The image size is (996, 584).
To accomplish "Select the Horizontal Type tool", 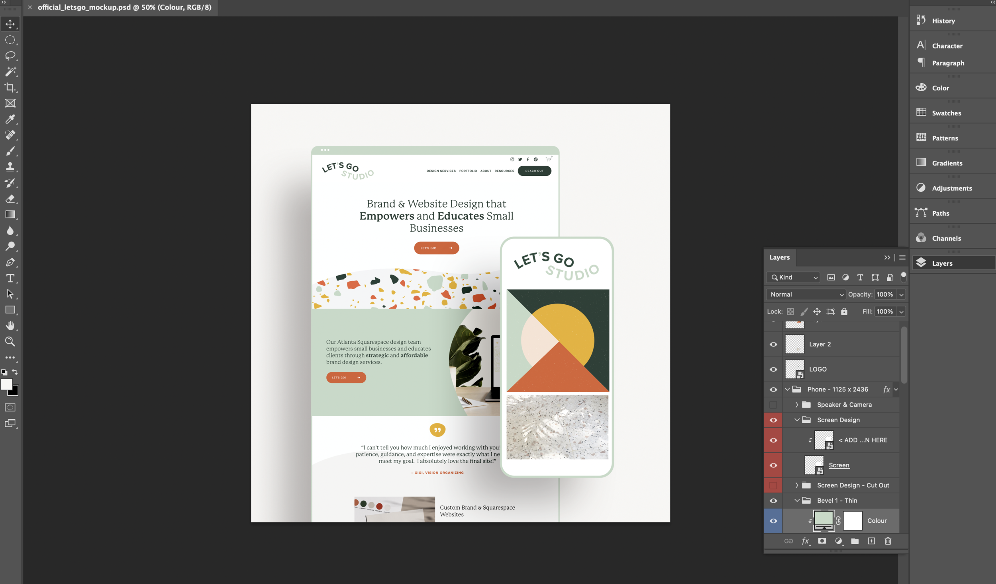I will point(10,278).
